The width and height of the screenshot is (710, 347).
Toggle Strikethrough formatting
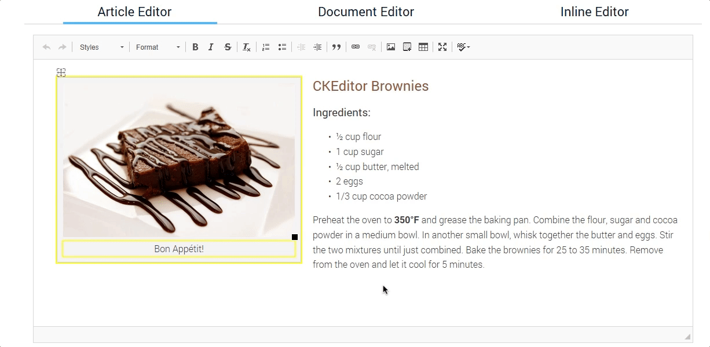click(228, 47)
